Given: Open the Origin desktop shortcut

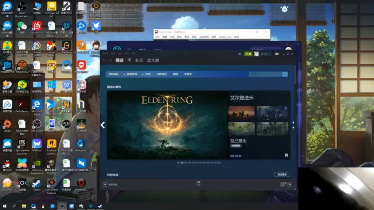Looking at the screenshot, I should click(x=7, y=126).
